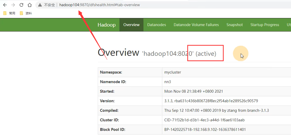Click the Version value cell
291x135 pixels.
211,101
